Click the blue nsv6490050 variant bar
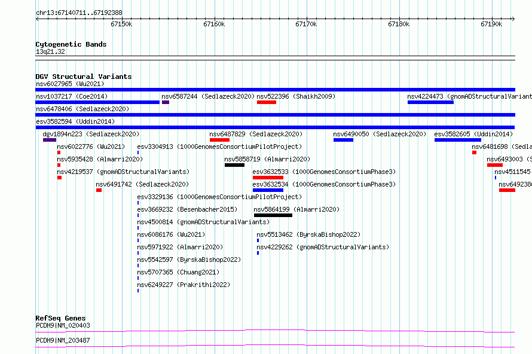 tap(343, 140)
